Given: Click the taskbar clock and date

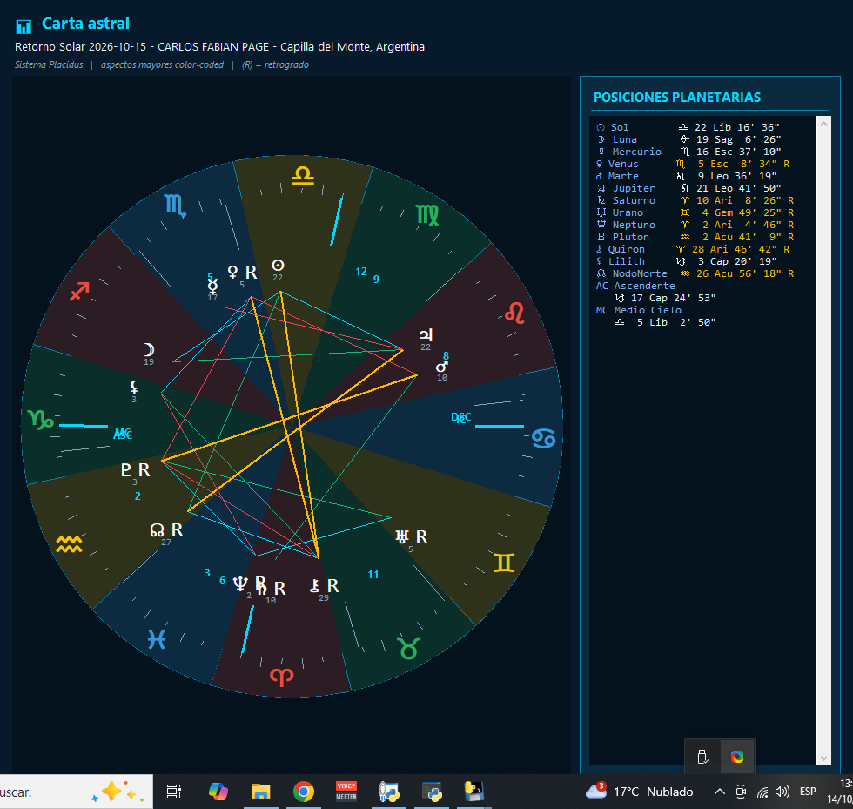Looking at the screenshot, I should 839,791.
